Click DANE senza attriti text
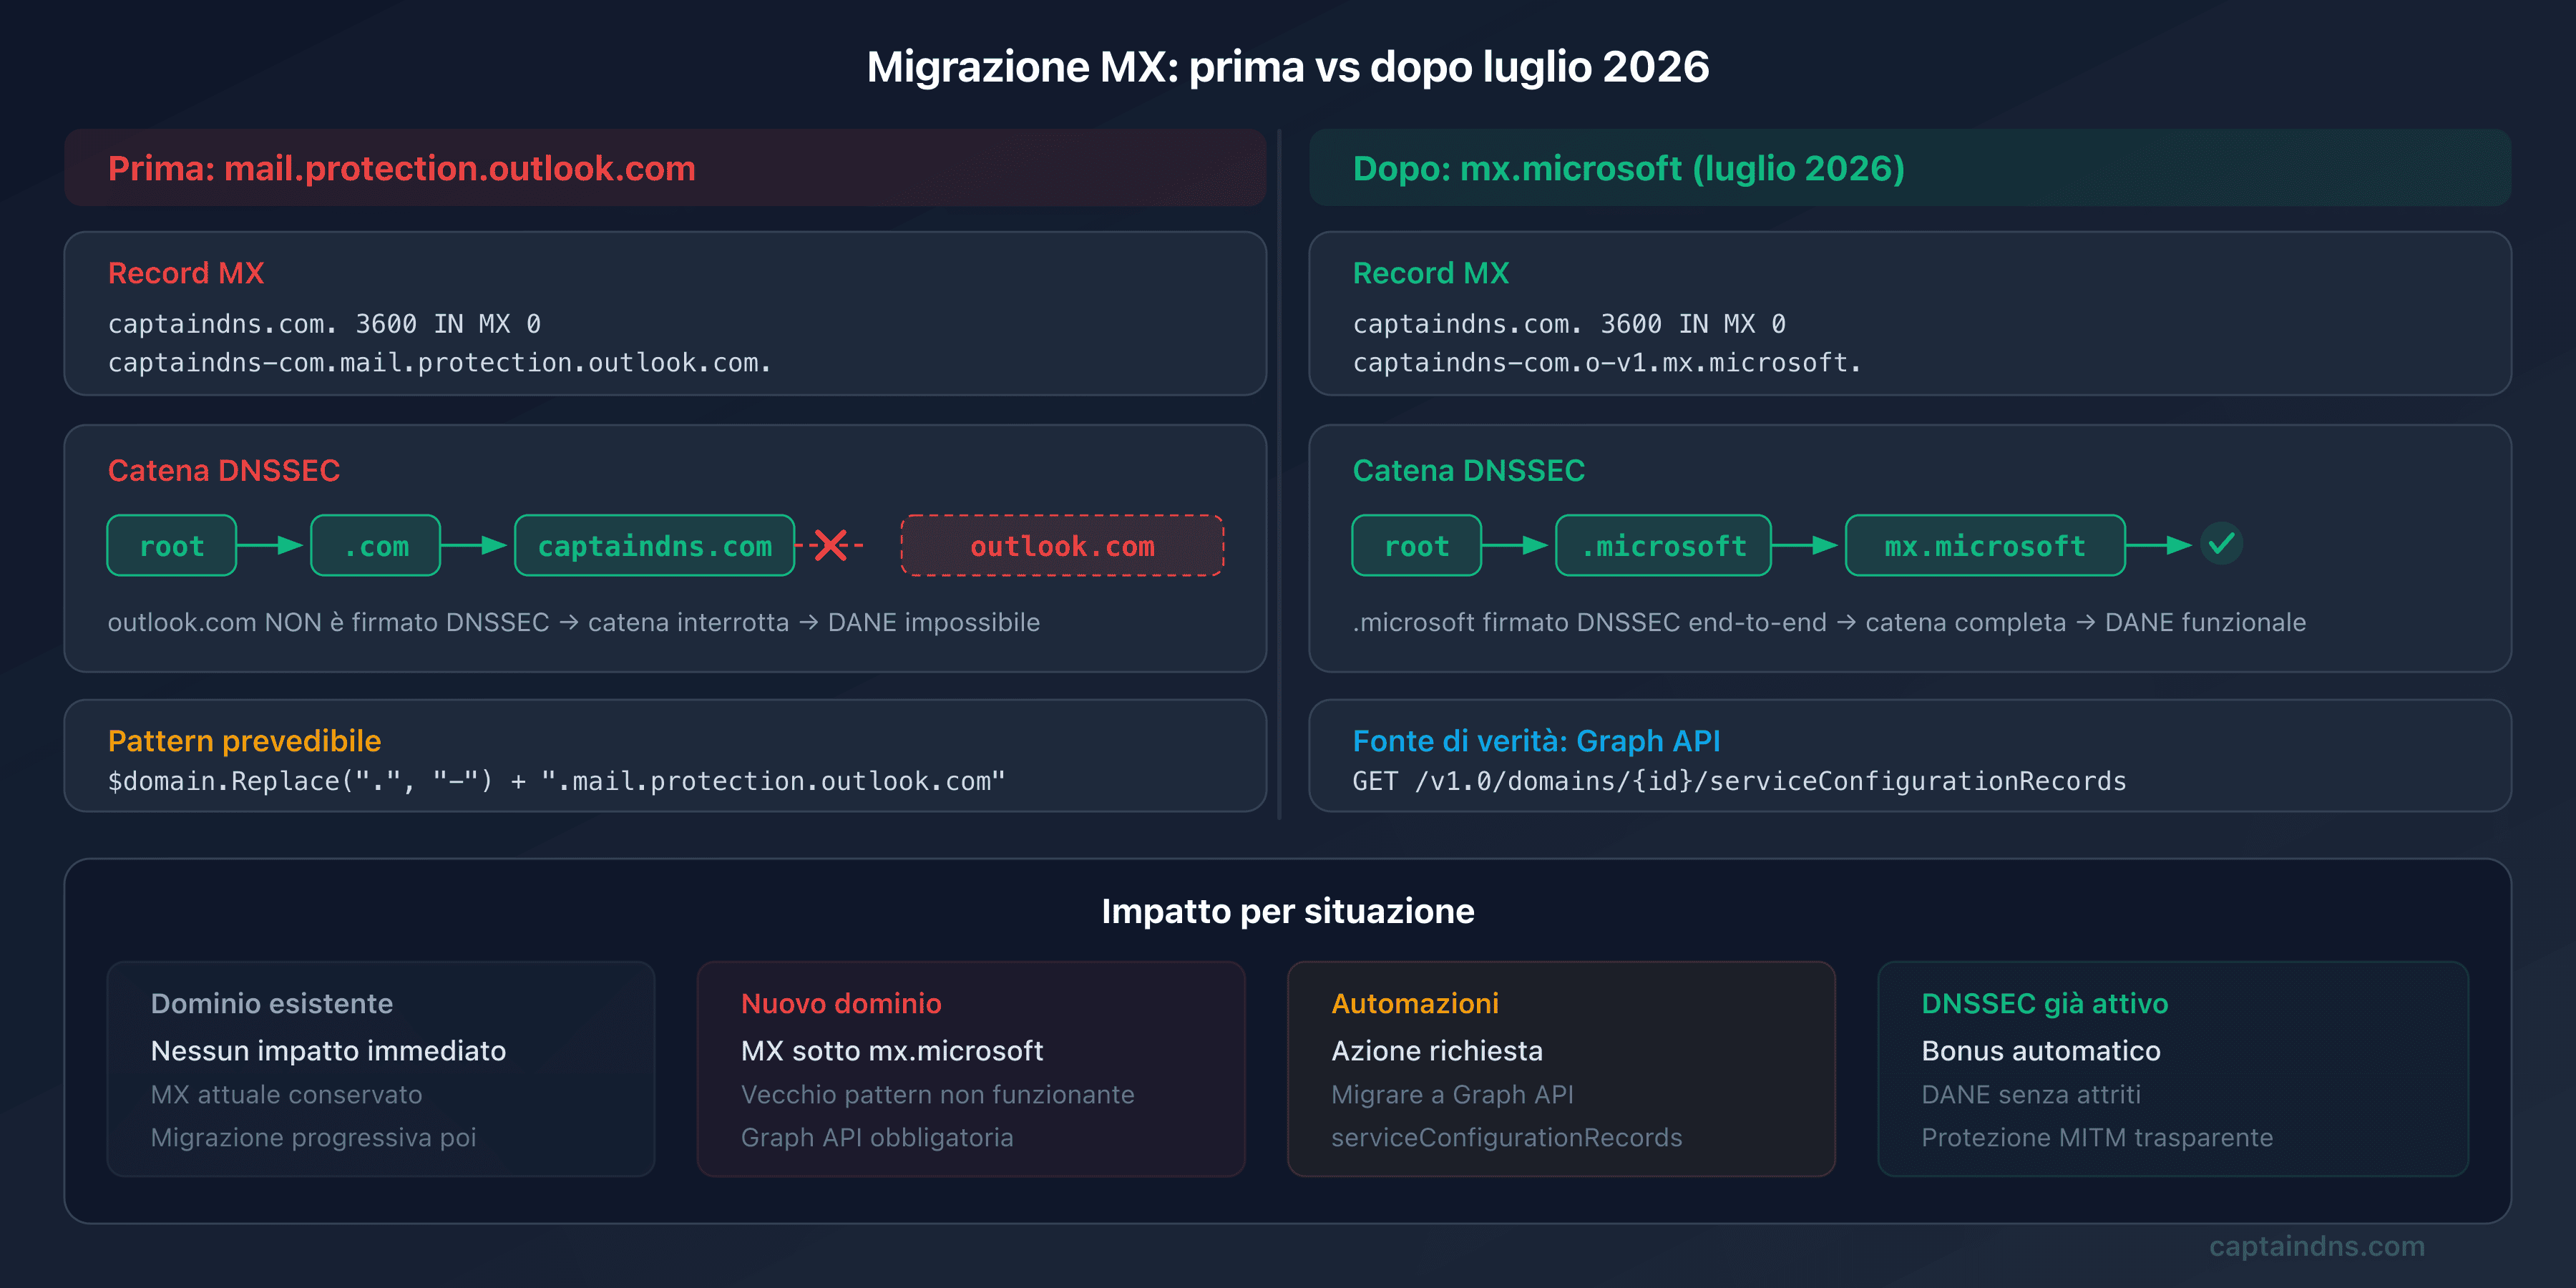2576x1288 pixels. point(2031,1094)
